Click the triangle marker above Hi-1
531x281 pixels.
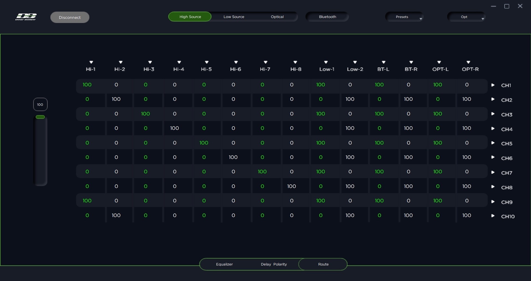[91, 62]
